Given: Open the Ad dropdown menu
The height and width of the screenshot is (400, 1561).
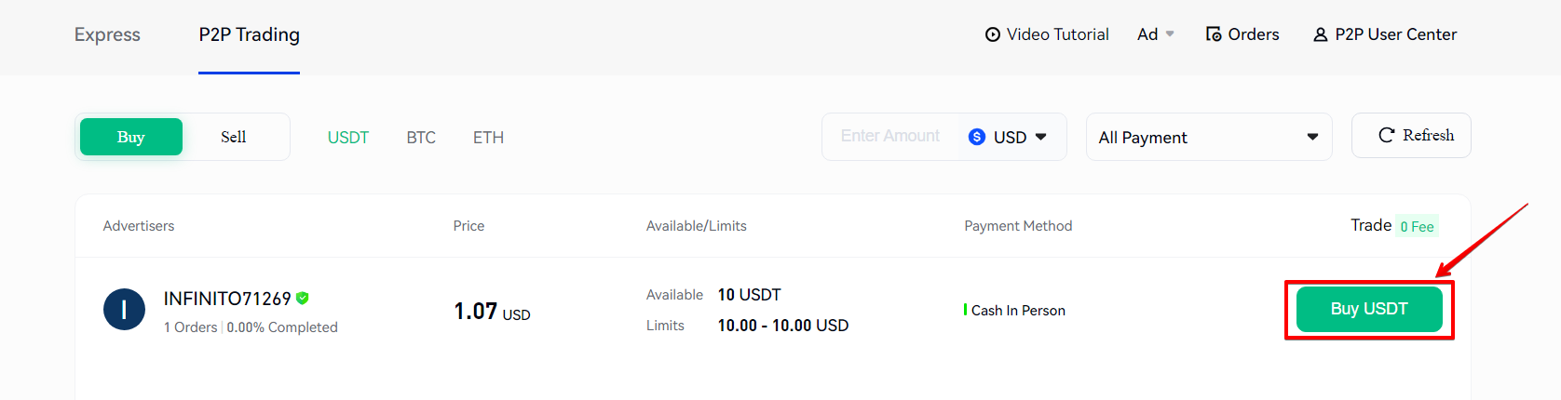Looking at the screenshot, I should click(x=1156, y=34).
